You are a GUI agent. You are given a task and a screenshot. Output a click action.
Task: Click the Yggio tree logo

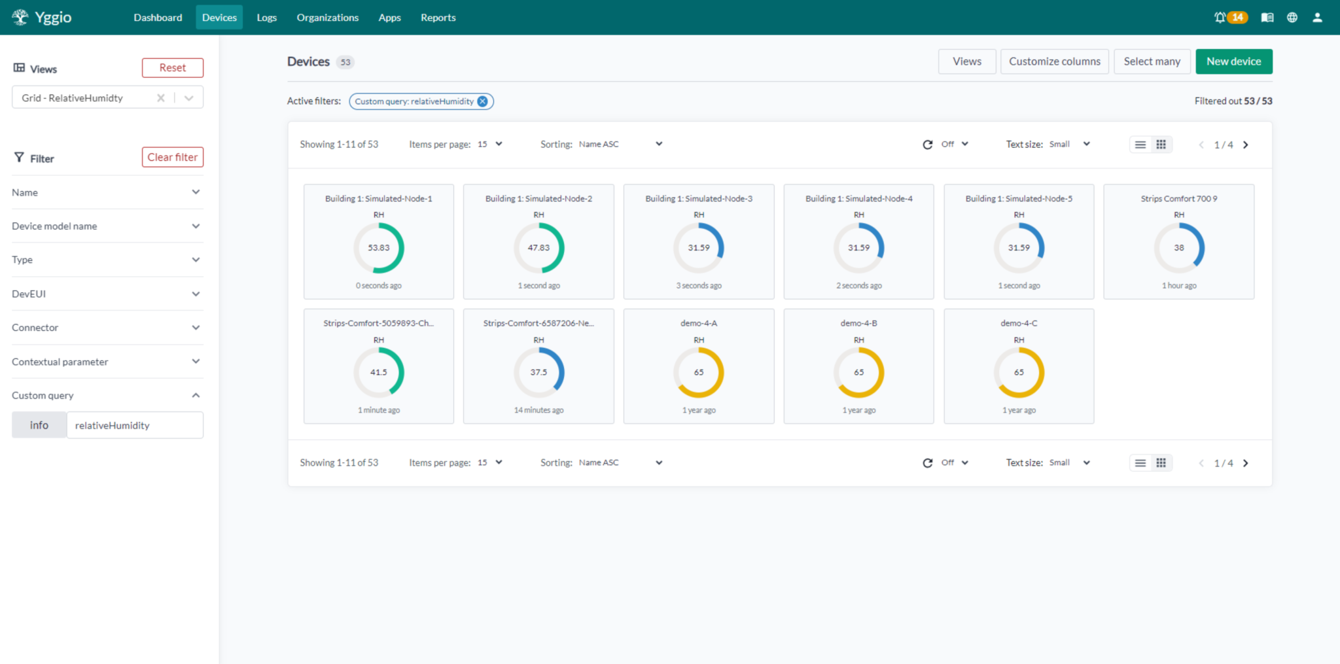tap(20, 16)
